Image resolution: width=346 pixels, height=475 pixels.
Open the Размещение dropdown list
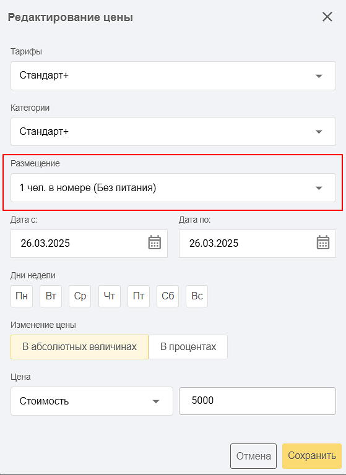(173, 188)
